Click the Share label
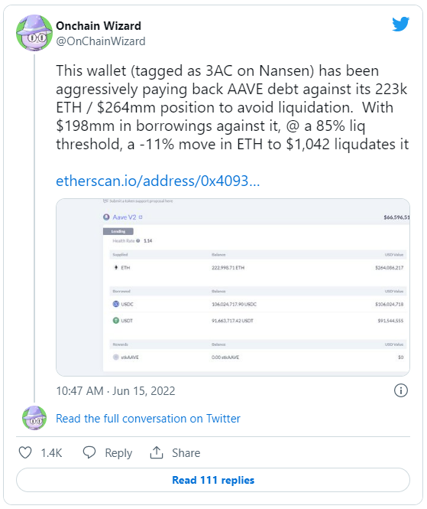Viewport: 427px width, 509px height. [x=186, y=453]
